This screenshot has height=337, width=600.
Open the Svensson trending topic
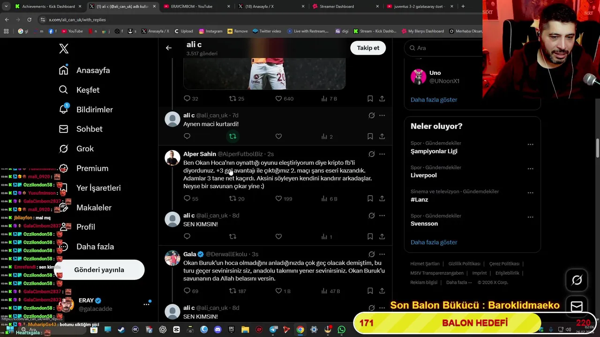pyautogui.click(x=424, y=224)
